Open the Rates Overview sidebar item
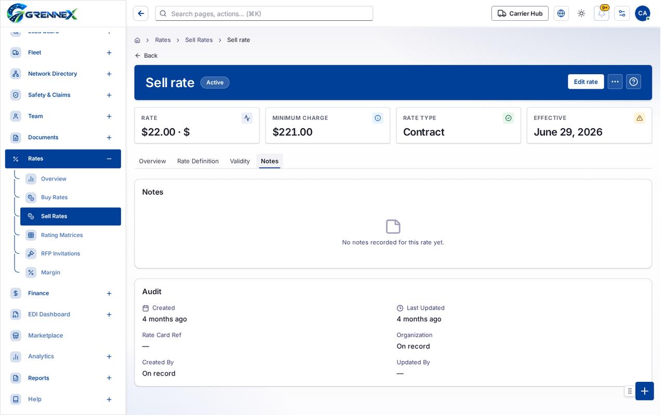 (x=70, y=179)
